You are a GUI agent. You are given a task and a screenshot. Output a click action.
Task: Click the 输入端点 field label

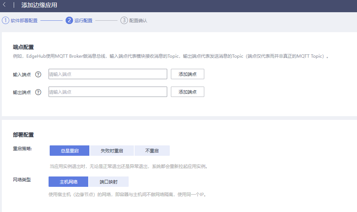click(22, 74)
